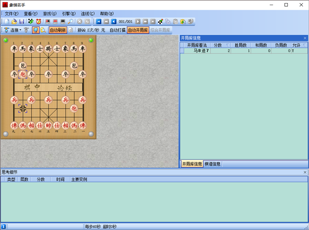Create a new game with blank page icon
This screenshot has width=309, height=230.
[x=7, y=22]
